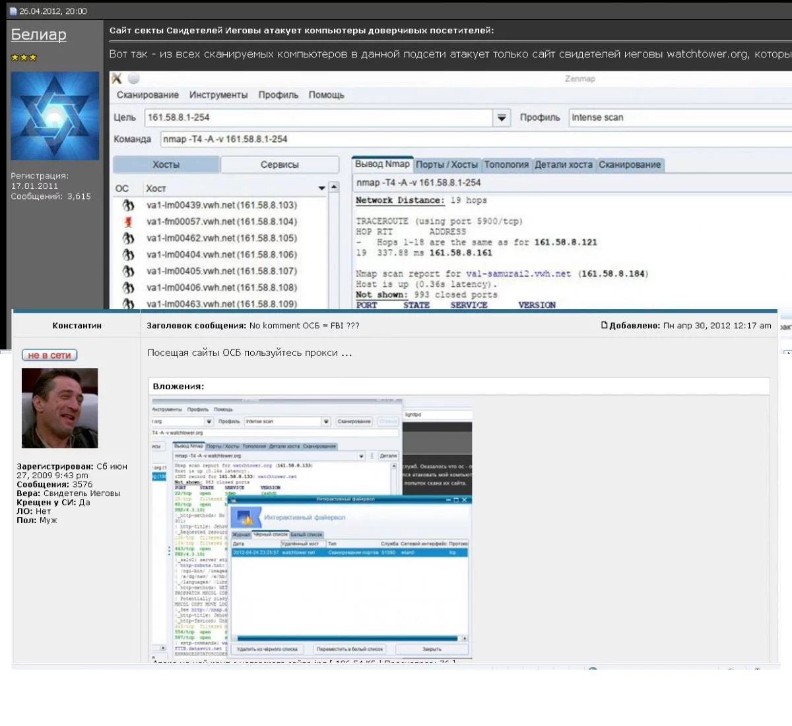Image resolution: width=792 pixels, height=726 pixels.
Task: Click the Команда nmap command input field
Action: 475,139
